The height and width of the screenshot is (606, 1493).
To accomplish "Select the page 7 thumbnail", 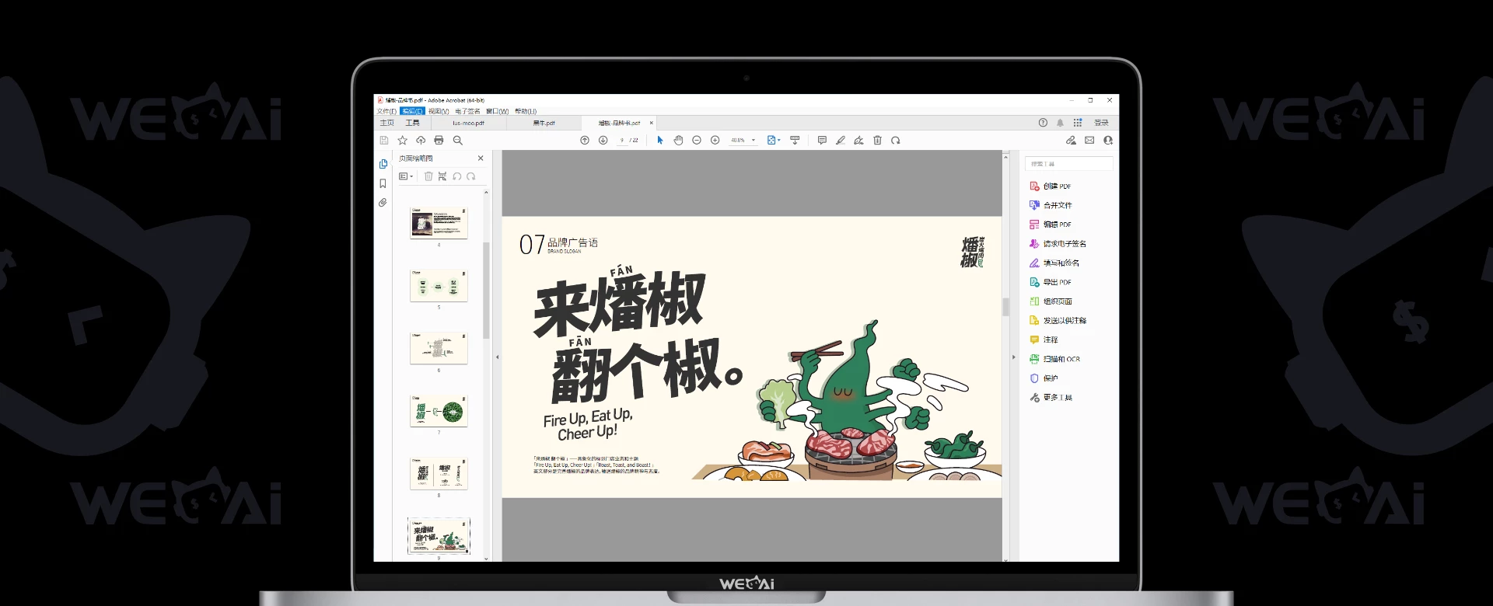I will coord(439,411).
